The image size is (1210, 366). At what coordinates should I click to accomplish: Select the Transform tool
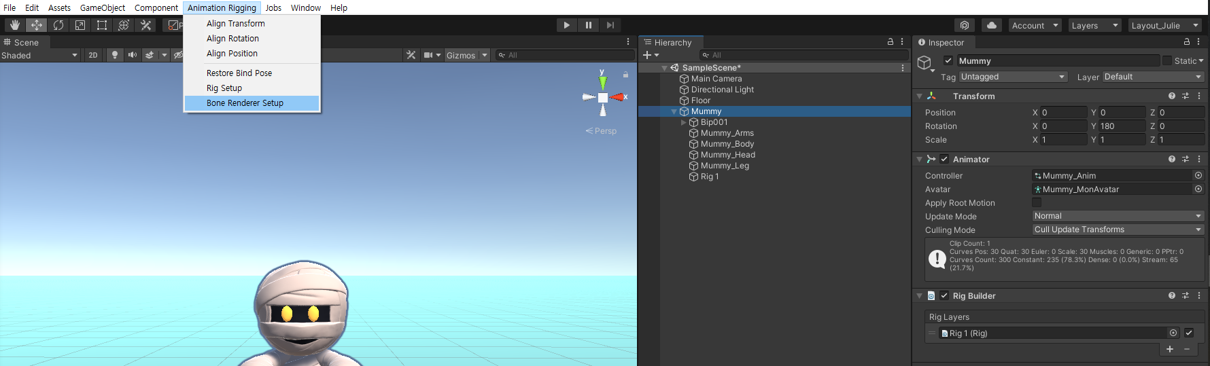(x=124, y=25)
